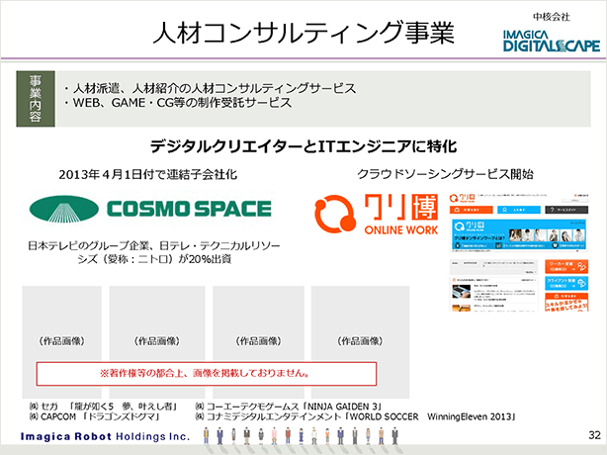Click the small クリ博 logo in website screenshot header
This screenshot has height=455, width=607.
[463, 199]
